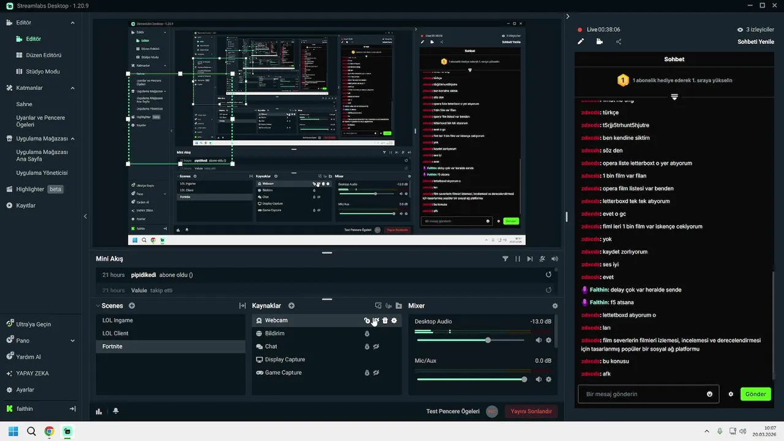Image resolution: width=784 pixels, height=441 pixels.
Task: Show the hidden Game Capture source
Action: click(376, 372)
